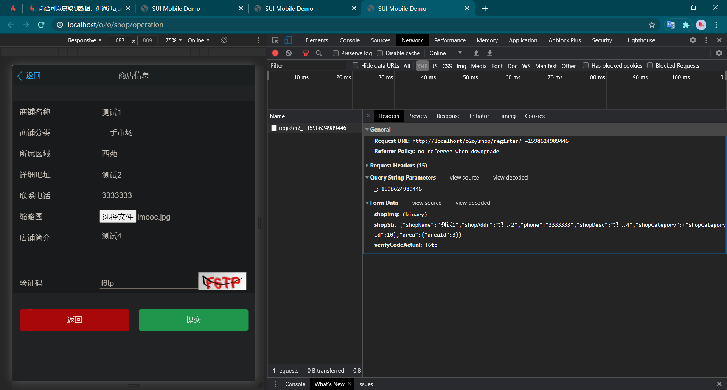Image resolution: width=727 pixels, height=390 pixels.
Task: Open DevTools customize menu dots
Action: (706, 40)
